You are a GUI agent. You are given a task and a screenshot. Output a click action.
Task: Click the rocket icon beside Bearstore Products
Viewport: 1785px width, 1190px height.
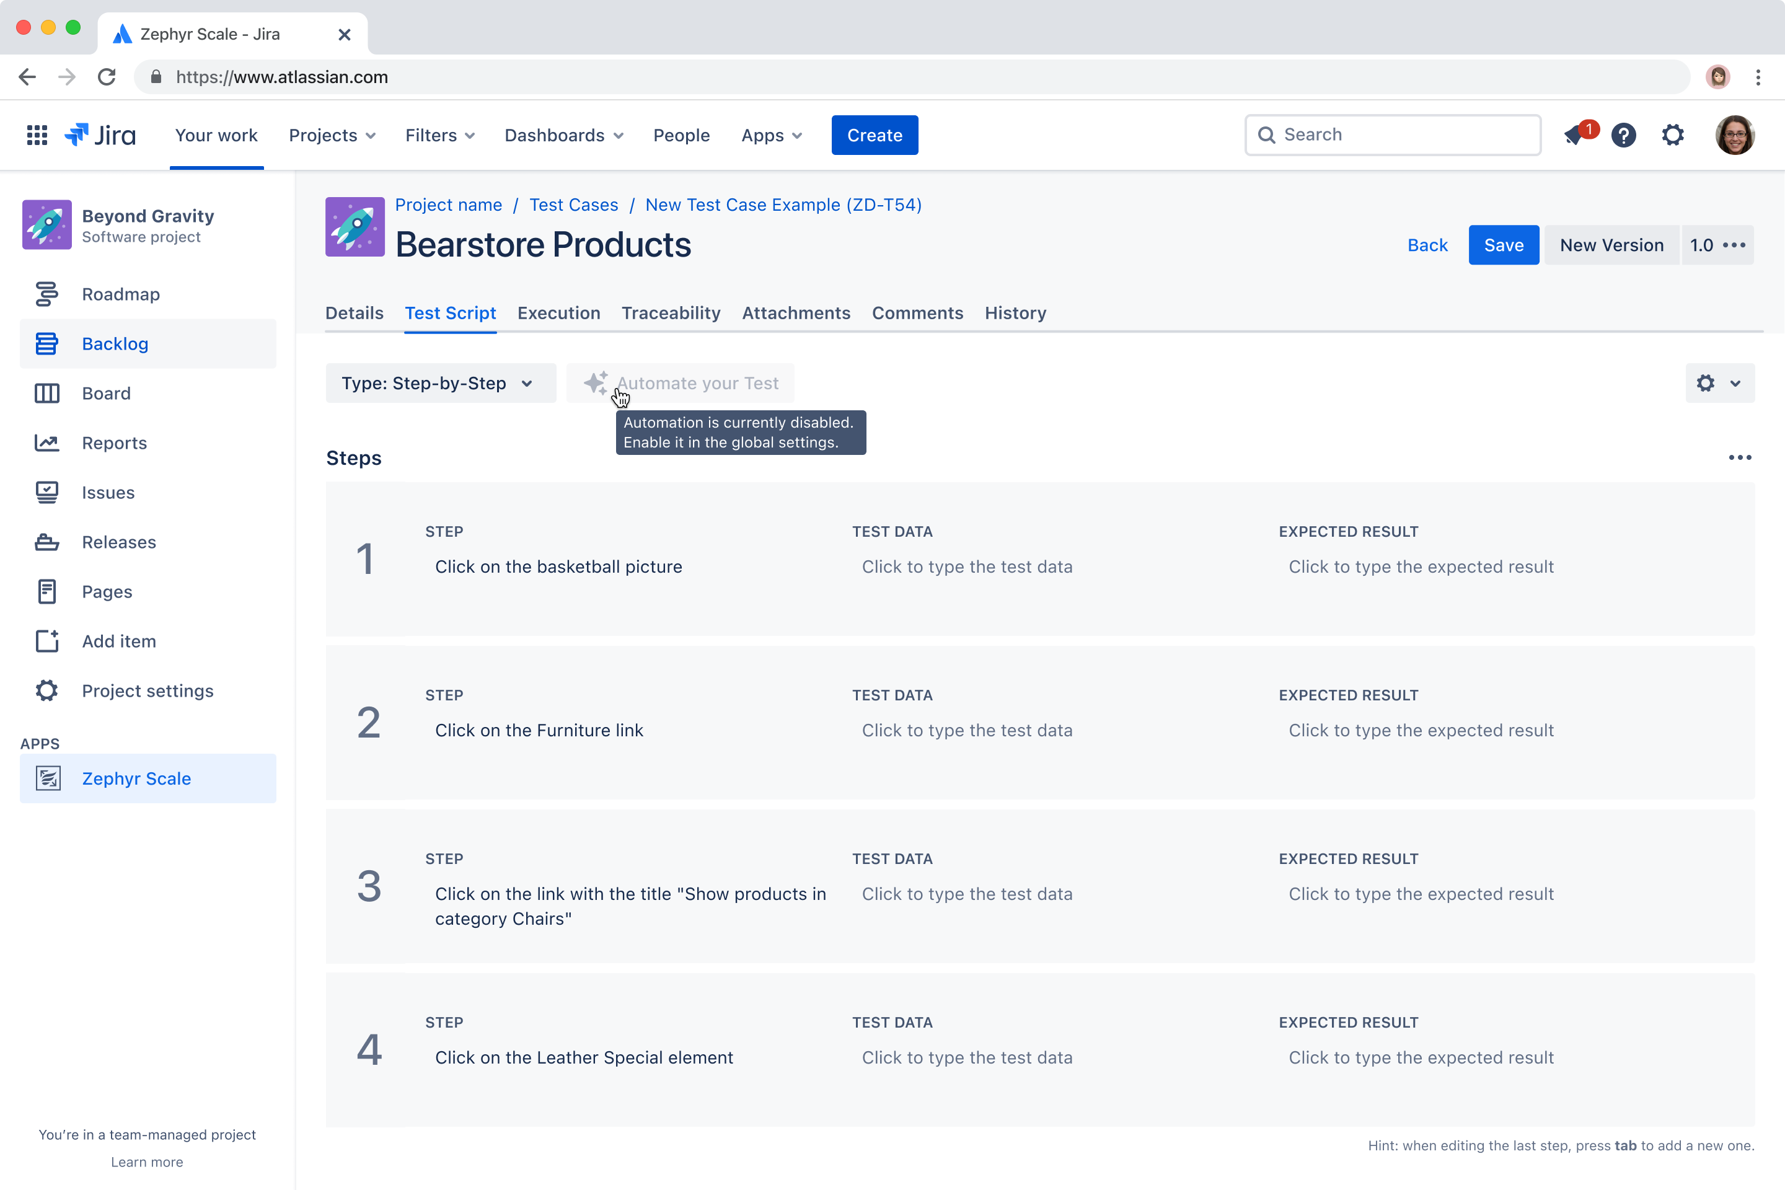tap(355, 227)
